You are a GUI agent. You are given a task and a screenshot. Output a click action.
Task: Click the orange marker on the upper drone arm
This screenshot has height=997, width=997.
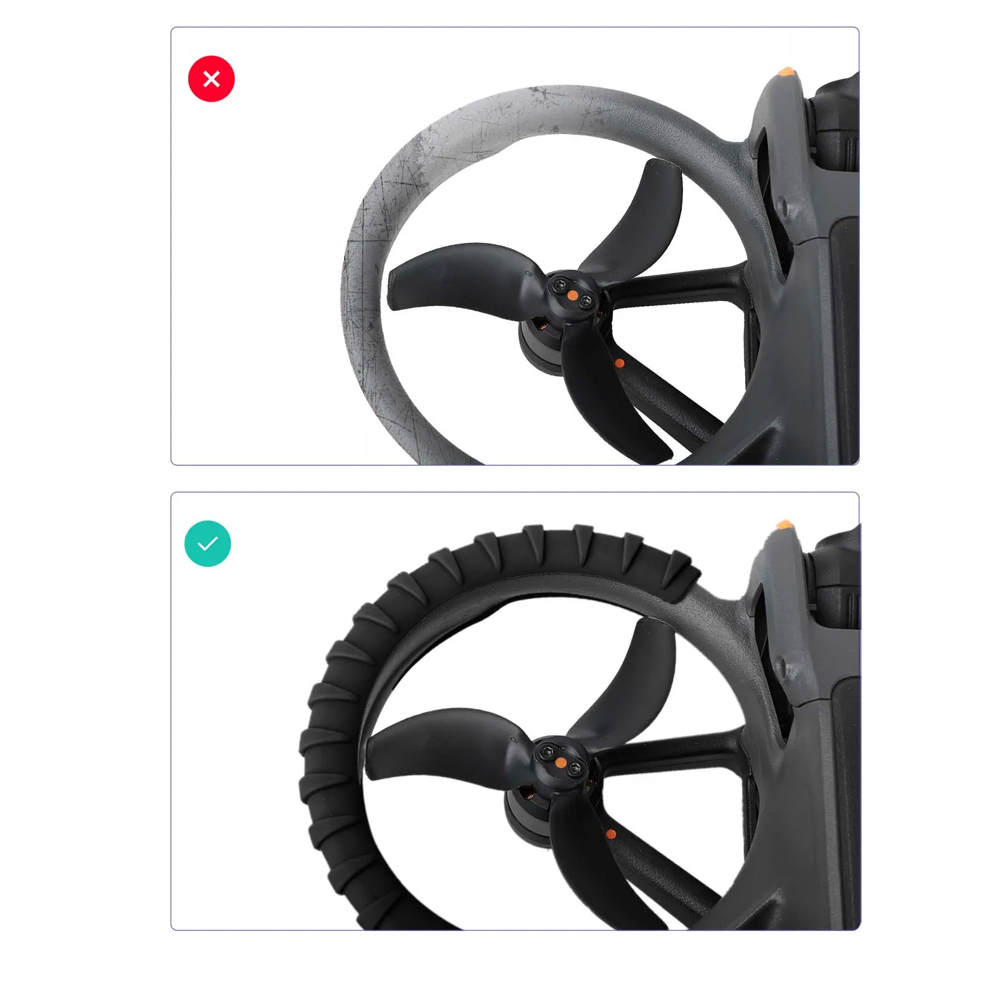coord(619,363)
